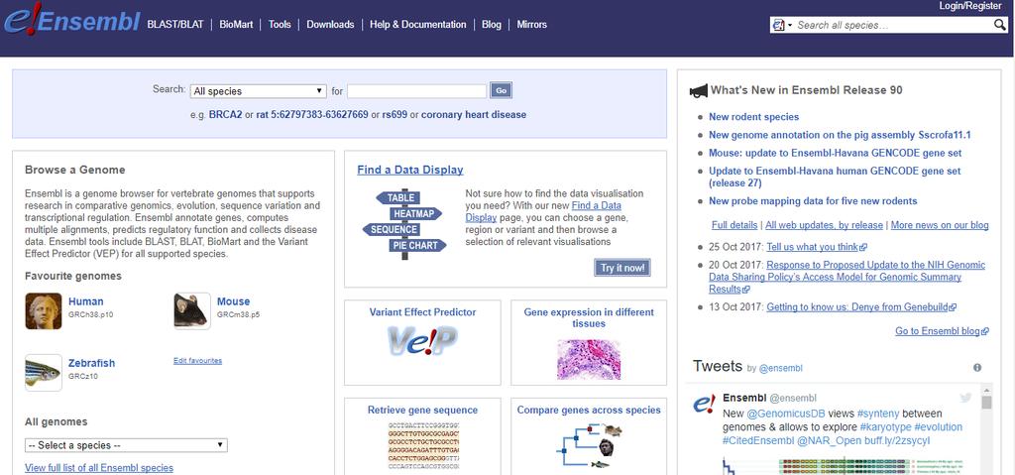Click the Mouse genome name link

[x=234, y=301]
